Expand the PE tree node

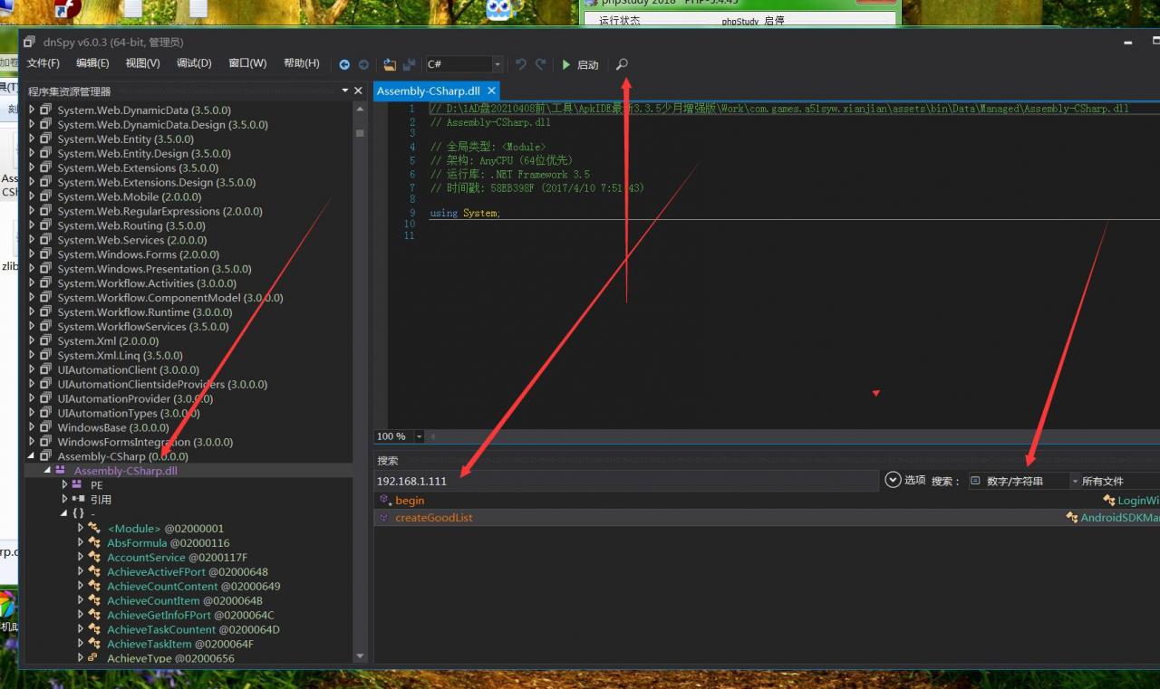click(x=64, y=485)
